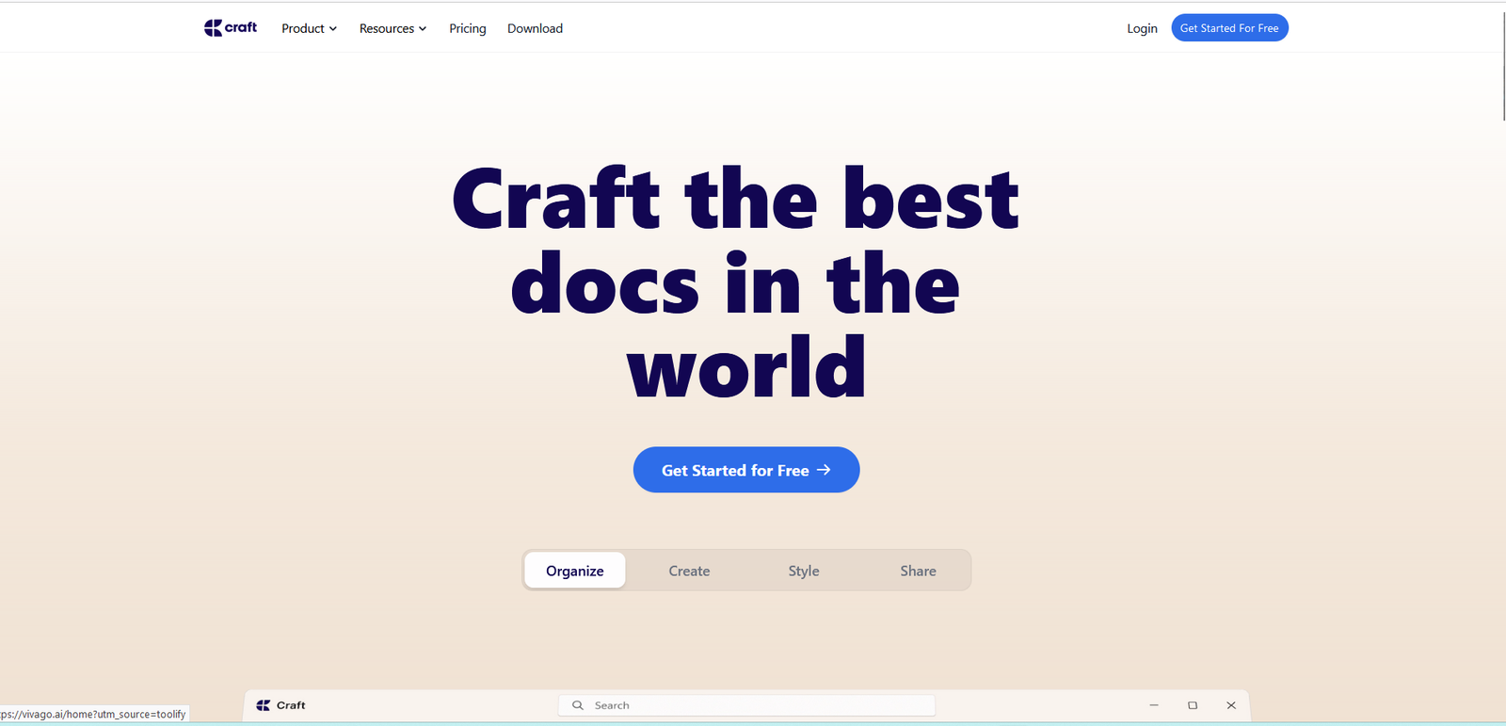Click the large hero Get Started for Free button
The image size is (1506, 726).
click(734, 470)
